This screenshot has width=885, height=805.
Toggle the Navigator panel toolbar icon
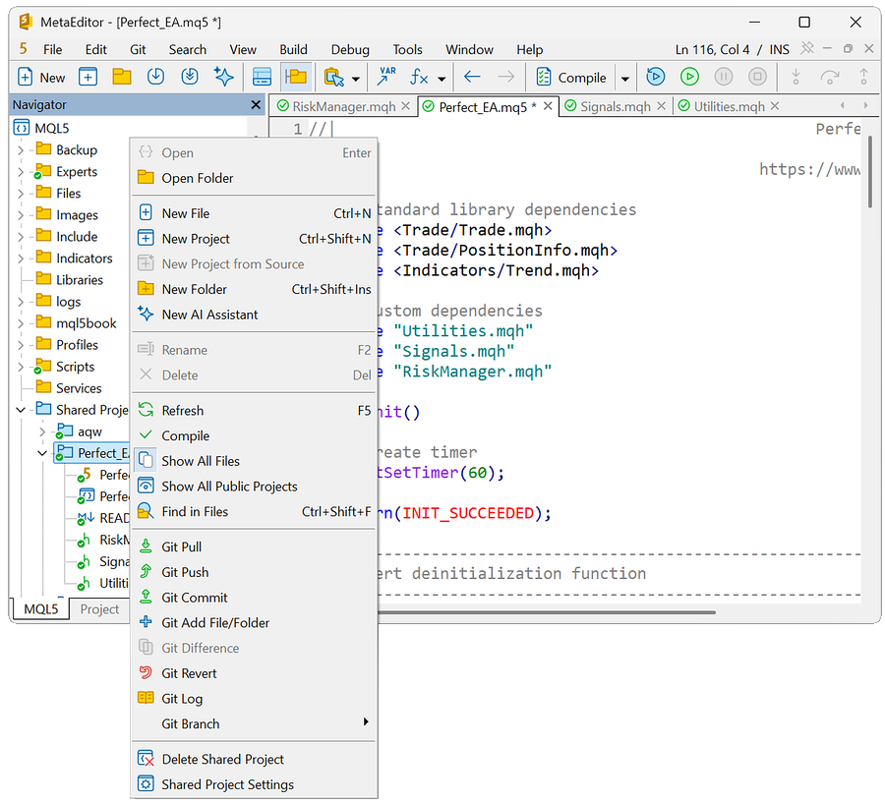(x=295, y=77)
